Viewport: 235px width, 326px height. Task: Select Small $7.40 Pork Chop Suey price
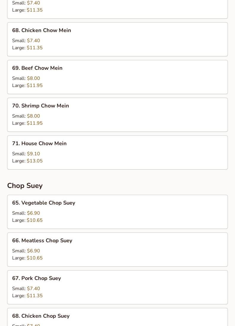[26, 288]
